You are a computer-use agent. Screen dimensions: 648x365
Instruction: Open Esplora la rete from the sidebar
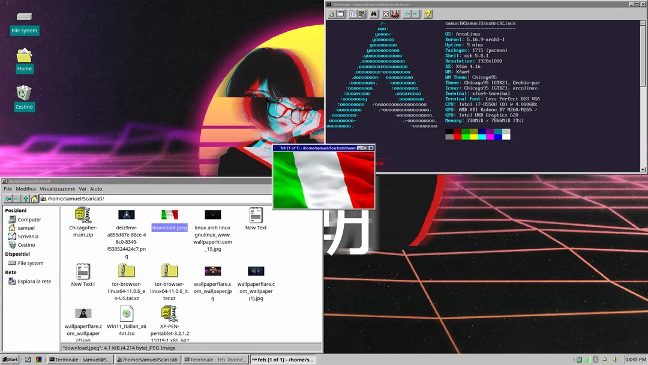[x=35, y=281]
